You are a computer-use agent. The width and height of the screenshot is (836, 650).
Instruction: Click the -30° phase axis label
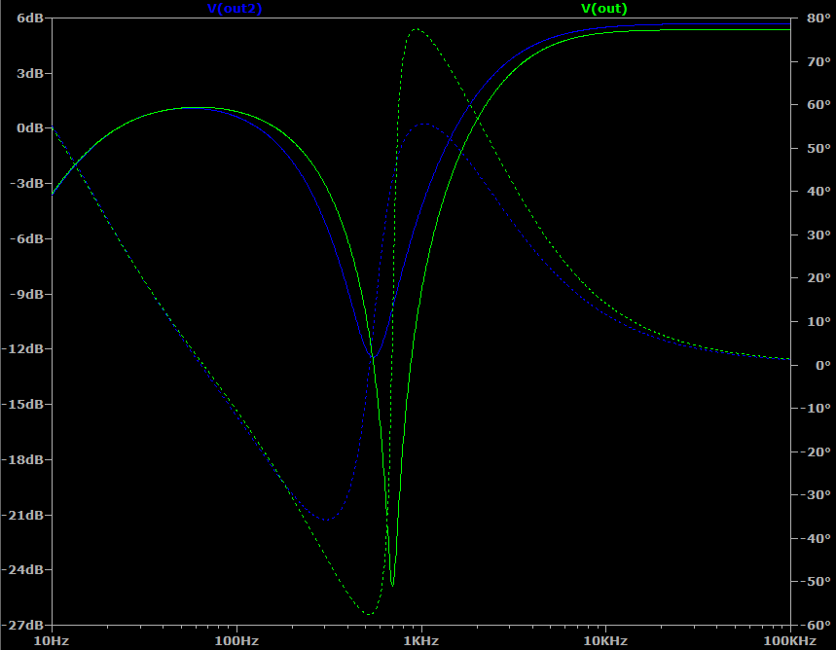[814, 495]
